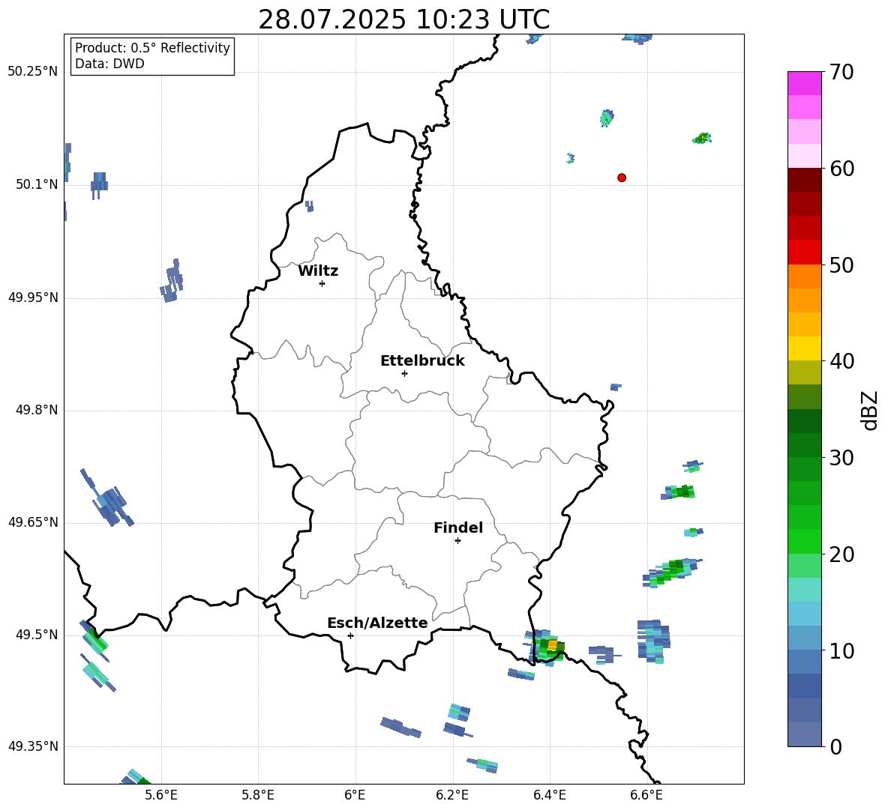Select the Findel city label
Viewport: 888px width, 810px height.
458,528
